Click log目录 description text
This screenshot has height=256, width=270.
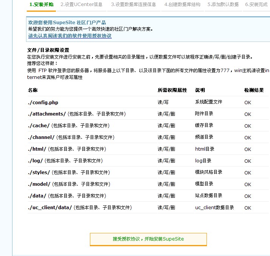[x=203, y=160]
